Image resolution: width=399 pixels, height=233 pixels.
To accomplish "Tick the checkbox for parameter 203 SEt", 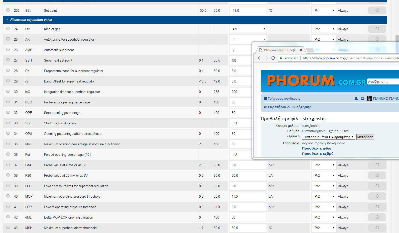I will point(8,10).
